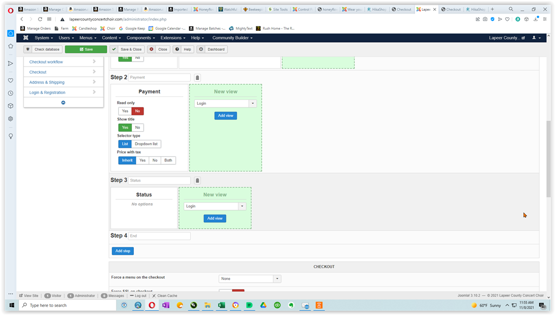Delete Step 3 with trash icon
Image resolution: width=555 pixels, height=315 pixels.
pyautogui.click(x=197, y=180)
